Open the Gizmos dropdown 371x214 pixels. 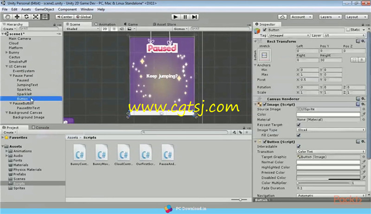180,29
